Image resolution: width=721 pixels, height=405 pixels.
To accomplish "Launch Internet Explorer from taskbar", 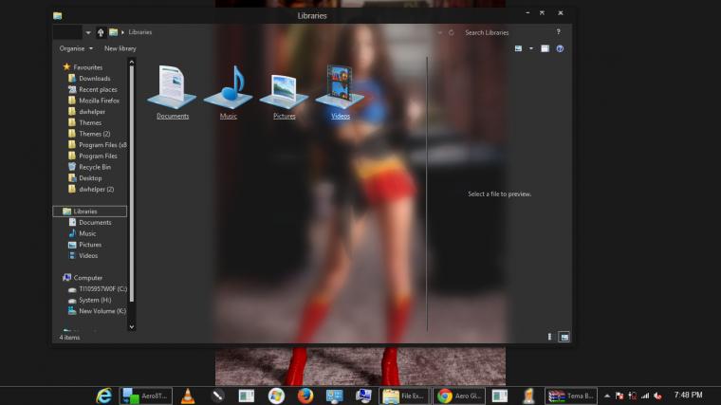I will point(104,396).
